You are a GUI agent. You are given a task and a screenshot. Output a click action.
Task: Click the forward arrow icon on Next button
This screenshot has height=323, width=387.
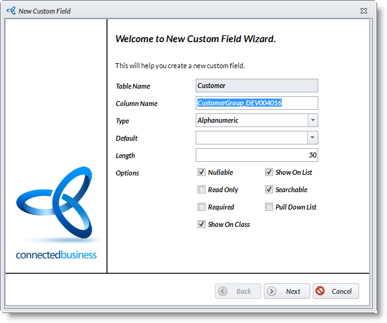point(271,291)
